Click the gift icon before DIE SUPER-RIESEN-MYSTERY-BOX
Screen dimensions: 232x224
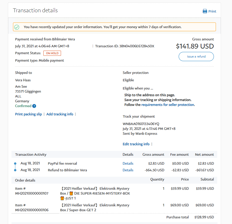tap(71, 193)
